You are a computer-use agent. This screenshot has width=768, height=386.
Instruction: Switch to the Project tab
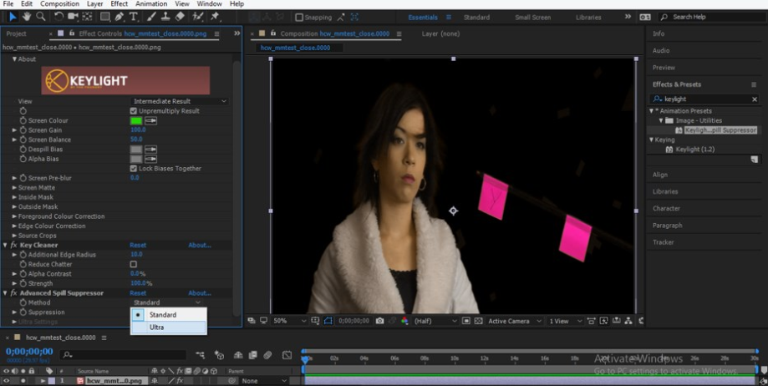pyautogui.click(x=16, y=33)
